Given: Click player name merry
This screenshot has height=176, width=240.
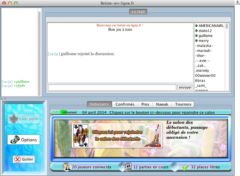Looking at the screenshot, I should [x=204, y=40].
